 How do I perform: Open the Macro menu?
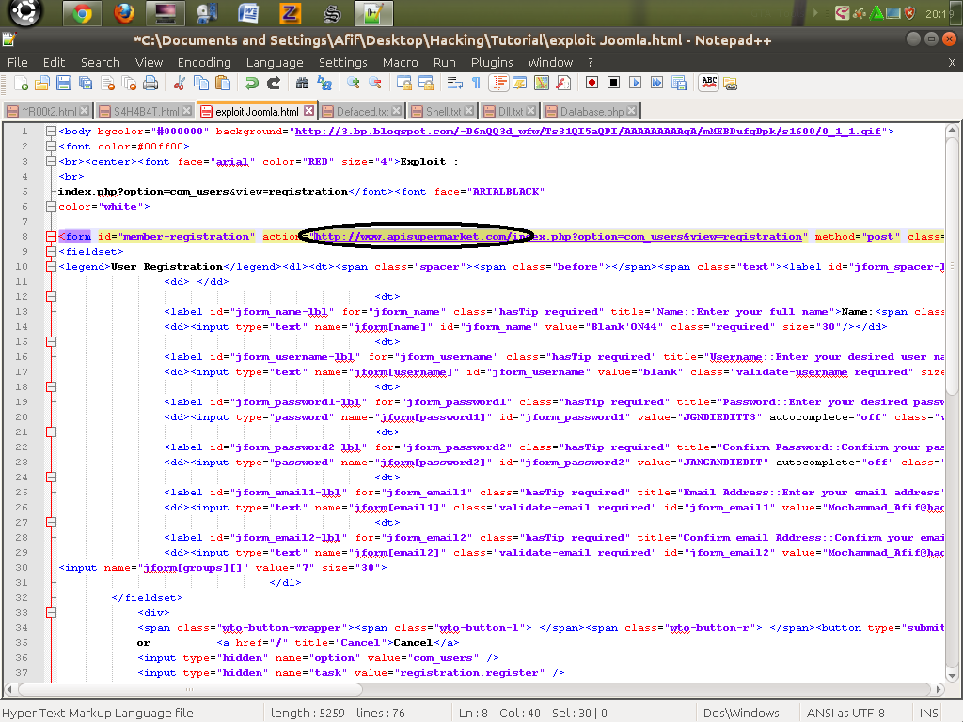tap(400, 63)
